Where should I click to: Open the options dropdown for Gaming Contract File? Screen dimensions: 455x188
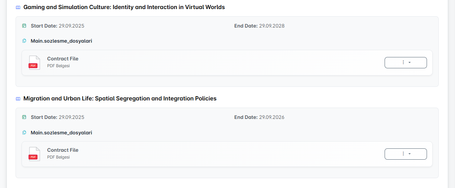[x=405, y=63]
